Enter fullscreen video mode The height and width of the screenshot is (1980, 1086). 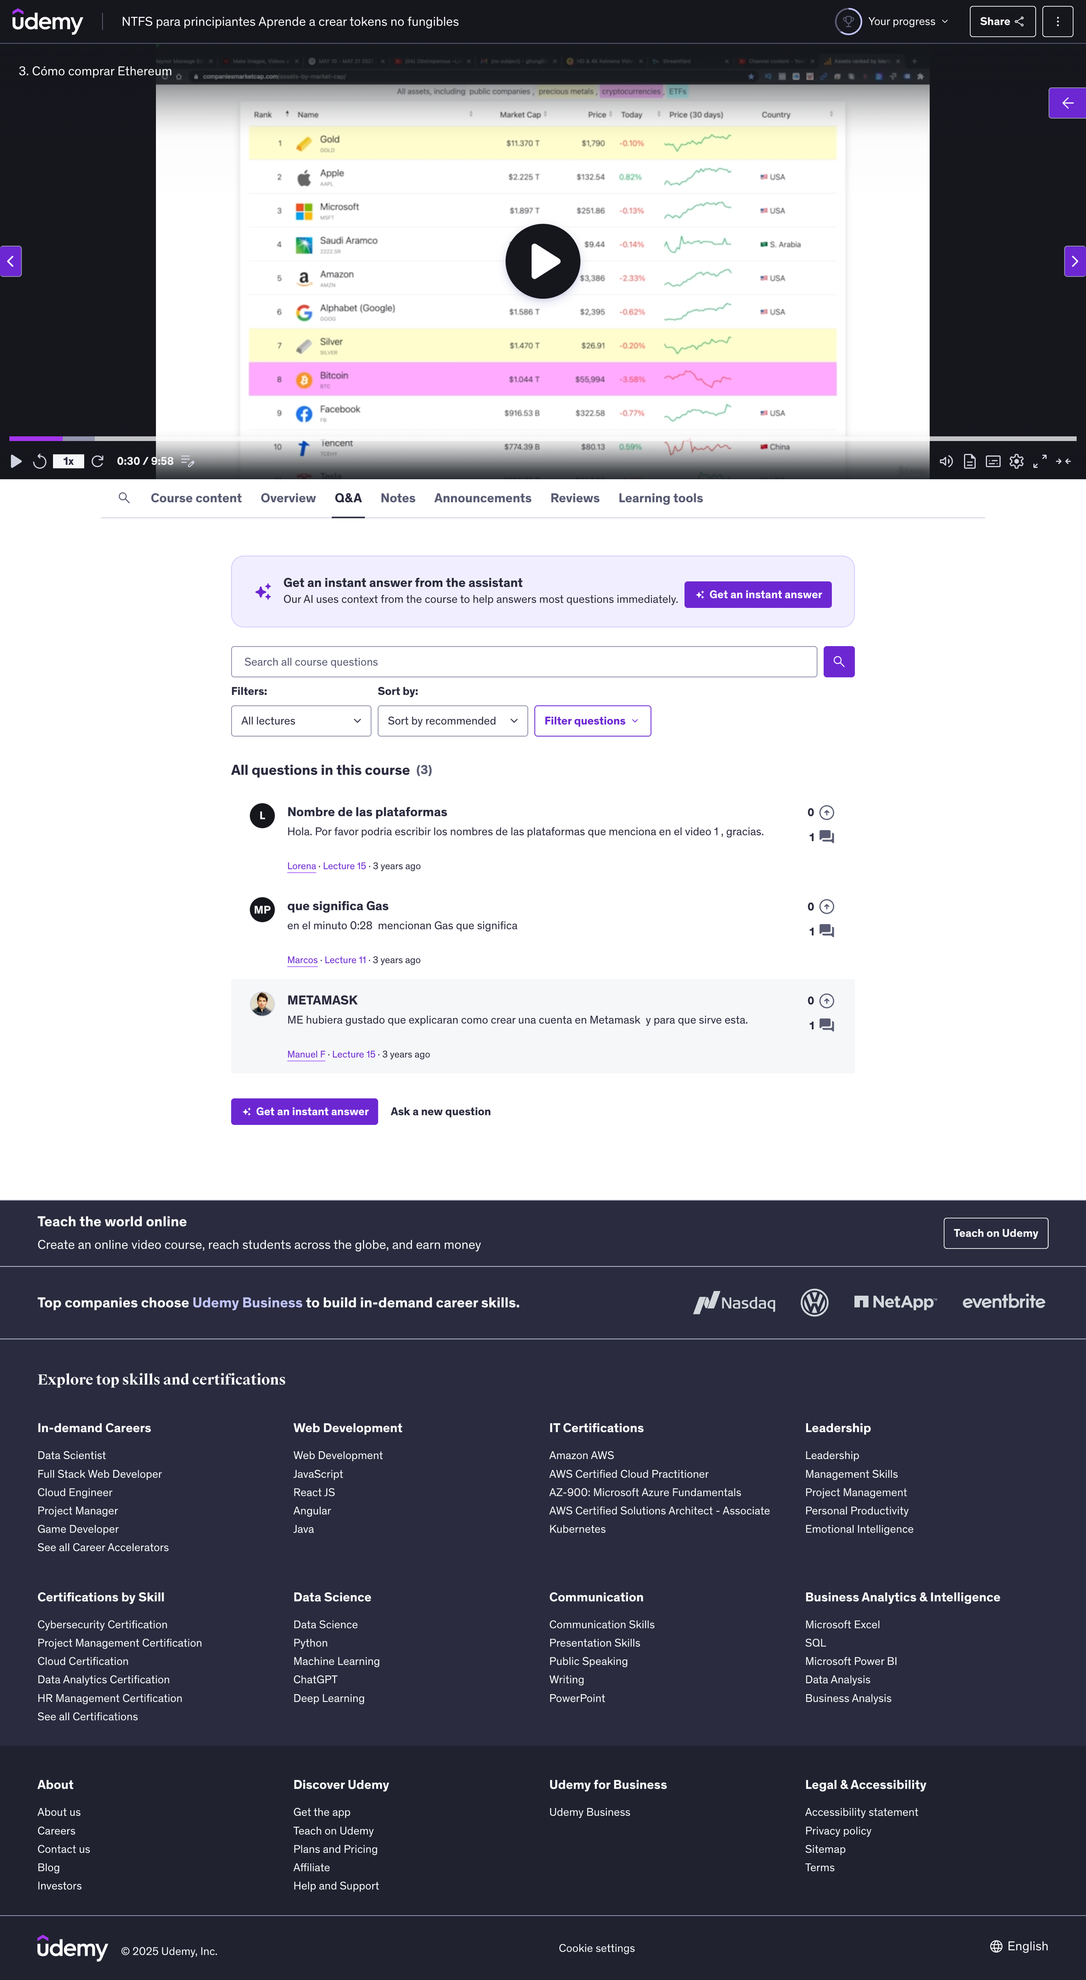[1040, 461]
